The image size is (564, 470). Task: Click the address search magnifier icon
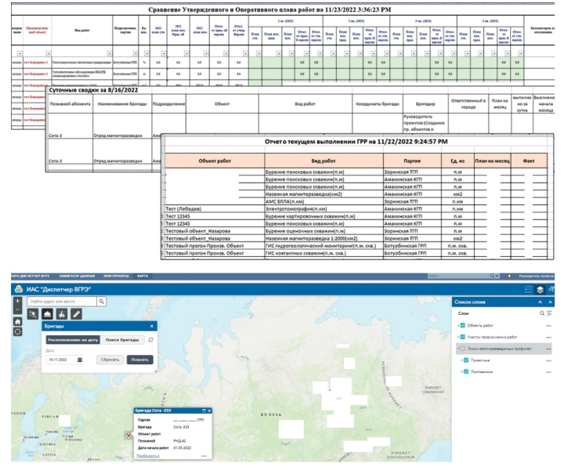[x=102, y=302]
